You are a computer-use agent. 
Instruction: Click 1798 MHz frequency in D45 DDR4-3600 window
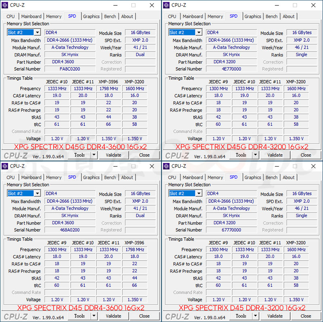pyautogui.click(x=135, y=249)
